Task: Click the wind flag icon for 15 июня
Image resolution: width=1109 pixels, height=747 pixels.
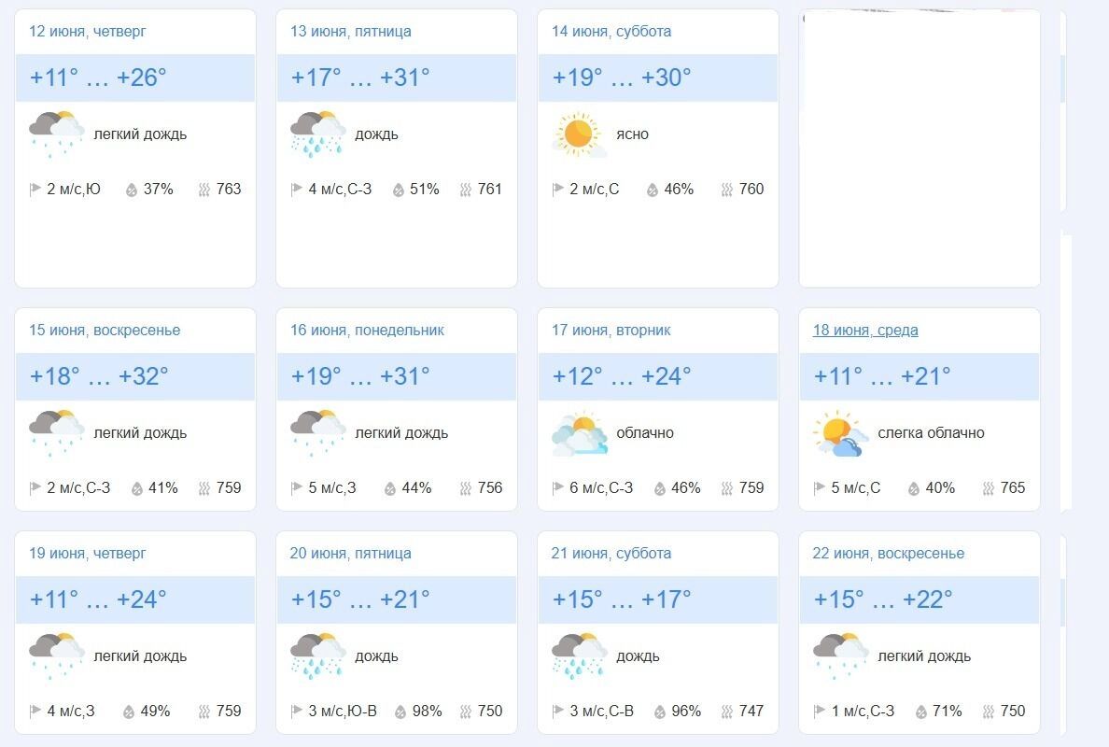Action: coord(35,488)
